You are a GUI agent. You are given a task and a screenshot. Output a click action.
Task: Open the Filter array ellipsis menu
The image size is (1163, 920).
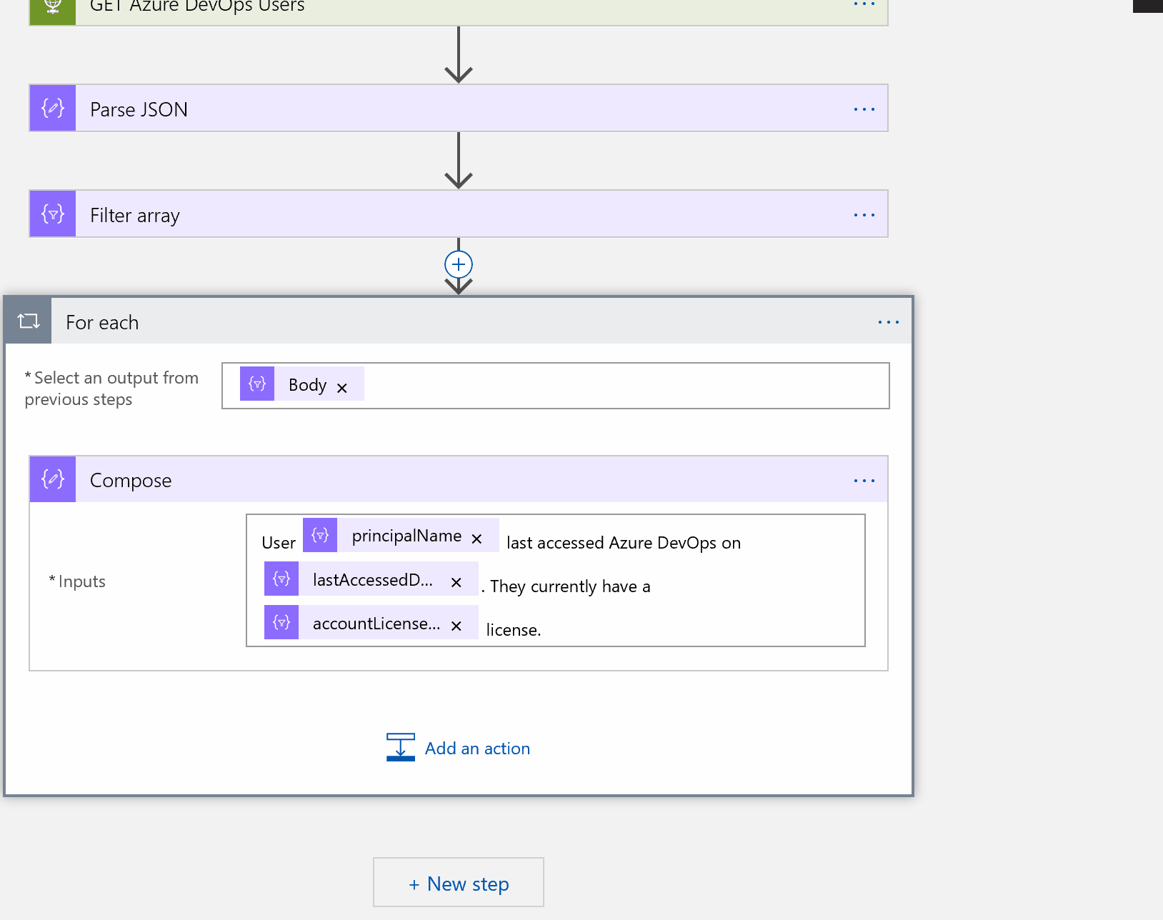pos(864,215)
